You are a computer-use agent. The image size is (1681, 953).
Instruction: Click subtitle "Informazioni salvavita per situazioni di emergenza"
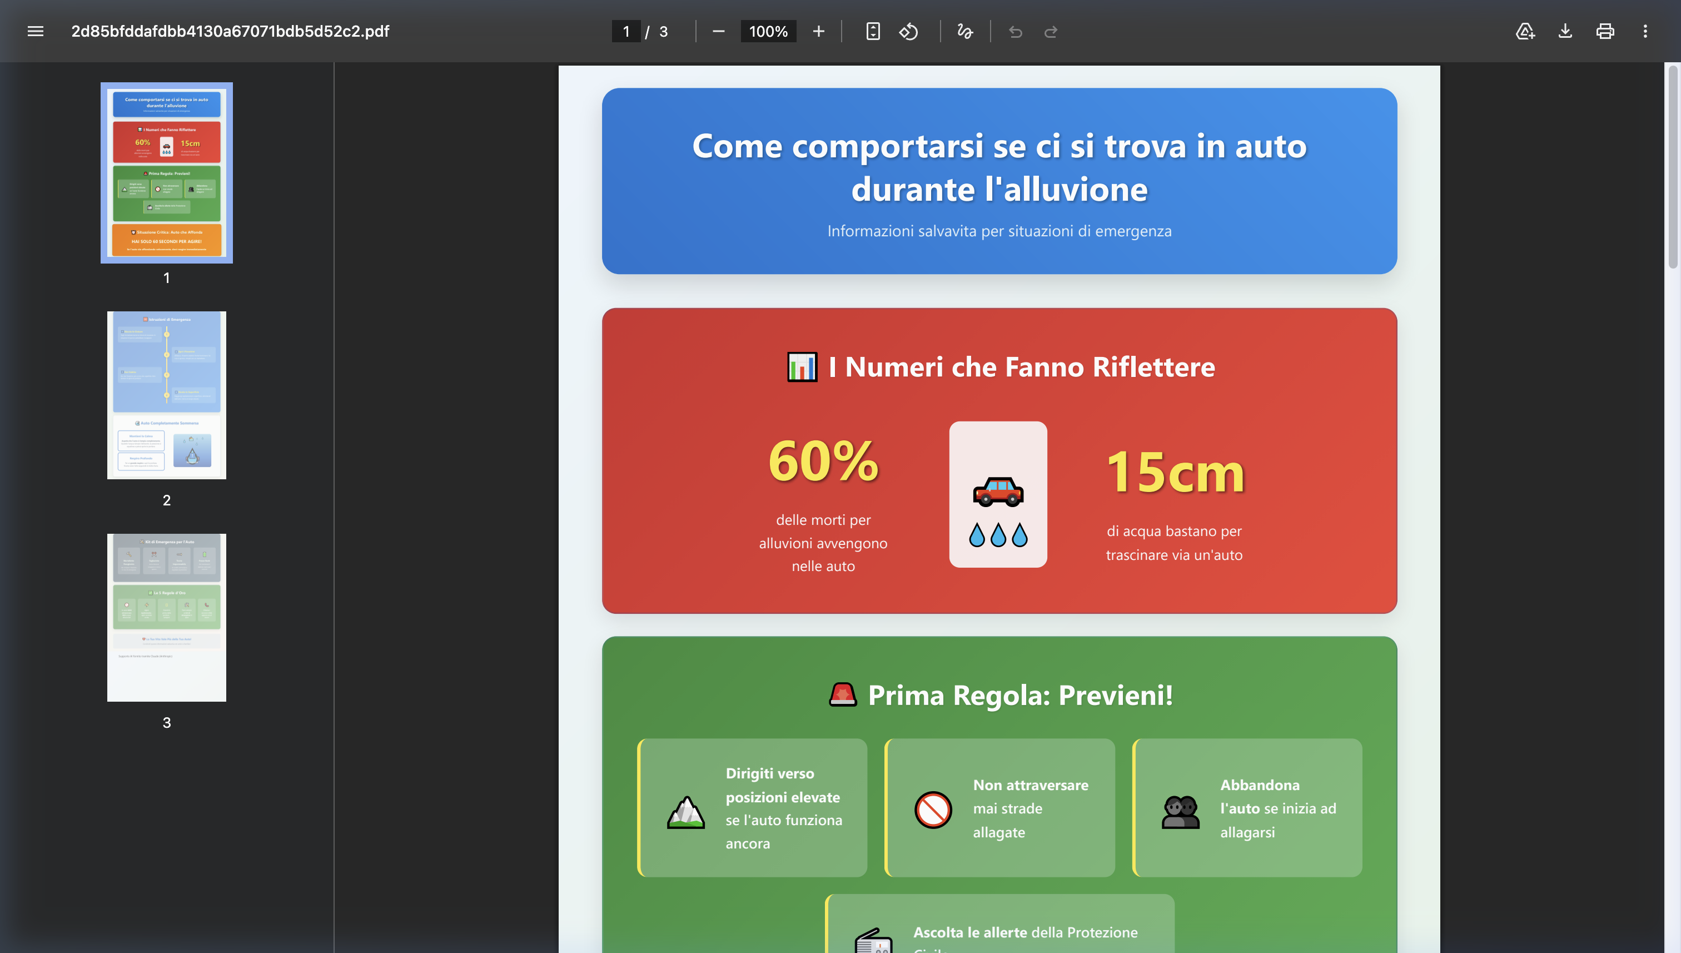(x=999, y=231)
